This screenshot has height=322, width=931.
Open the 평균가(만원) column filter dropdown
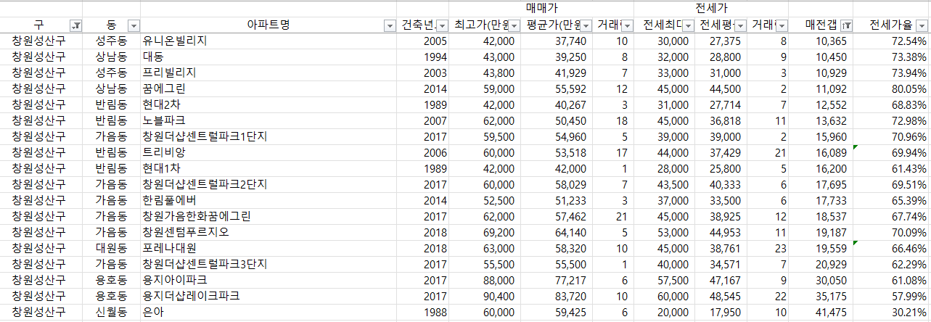(x=587, y=25)
